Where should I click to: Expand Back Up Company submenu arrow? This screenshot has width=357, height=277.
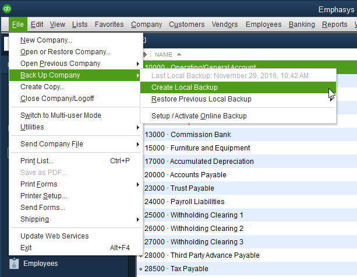tap(138, 75)
